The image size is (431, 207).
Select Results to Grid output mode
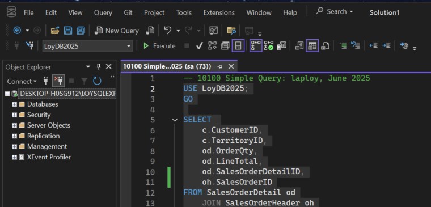tap(312, 45)
